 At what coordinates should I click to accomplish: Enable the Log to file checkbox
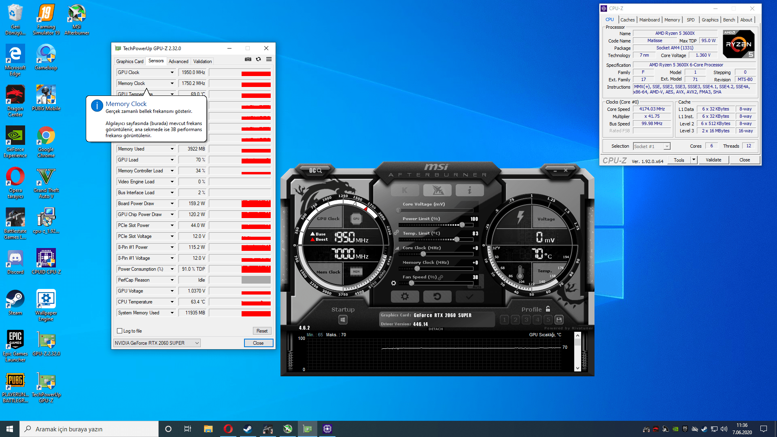[x=120, y=331]
